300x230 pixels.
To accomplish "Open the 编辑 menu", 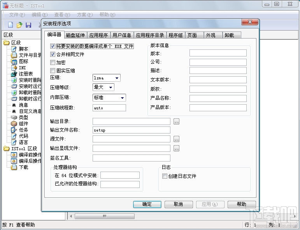I will 39,14.
